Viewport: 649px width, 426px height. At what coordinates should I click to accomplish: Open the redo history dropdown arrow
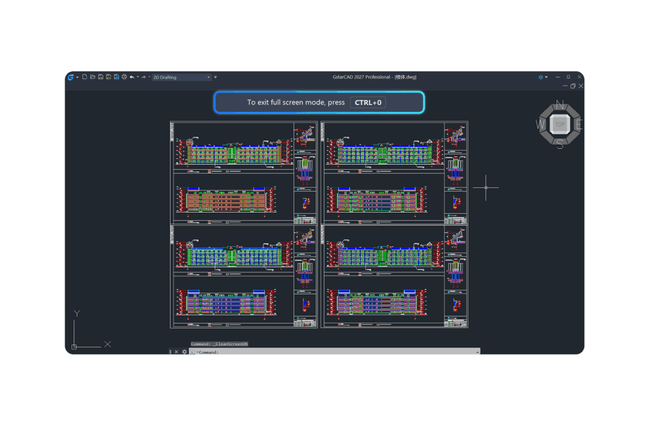(x=150, y=77)
